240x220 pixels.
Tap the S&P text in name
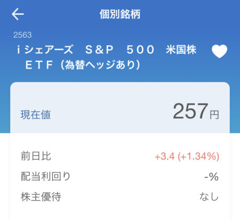(99, 50)
